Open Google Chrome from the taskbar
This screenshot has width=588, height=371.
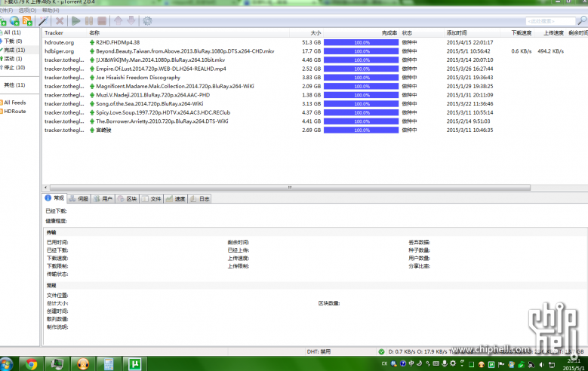pos(31,364)
